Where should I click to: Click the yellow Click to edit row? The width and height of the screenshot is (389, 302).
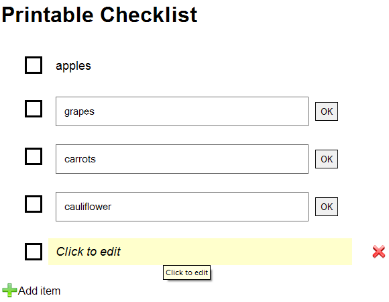coord(201,252)
